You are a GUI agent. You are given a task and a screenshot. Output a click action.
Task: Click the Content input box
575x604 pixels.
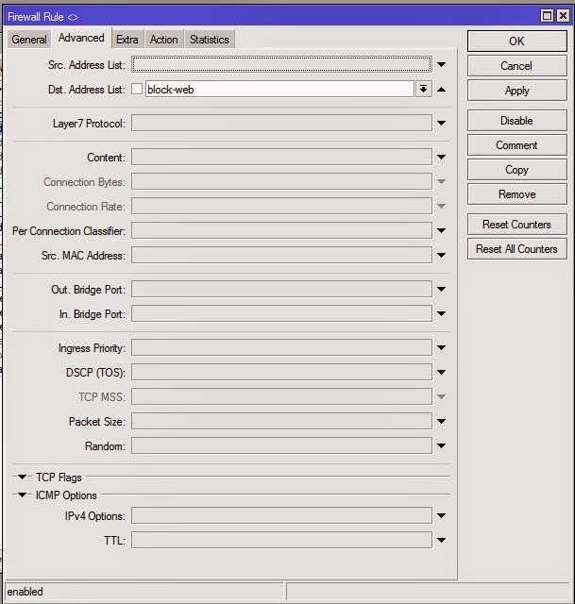tap(281, 158)
